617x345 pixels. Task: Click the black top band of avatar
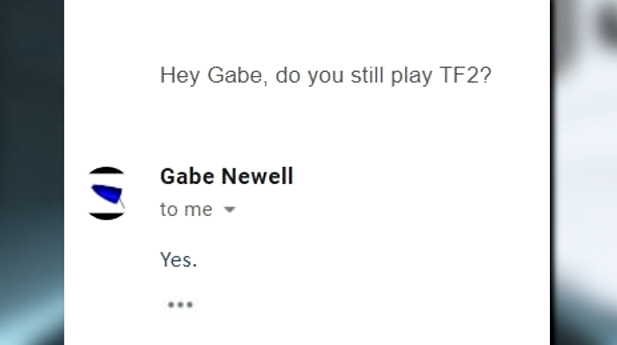107,171
